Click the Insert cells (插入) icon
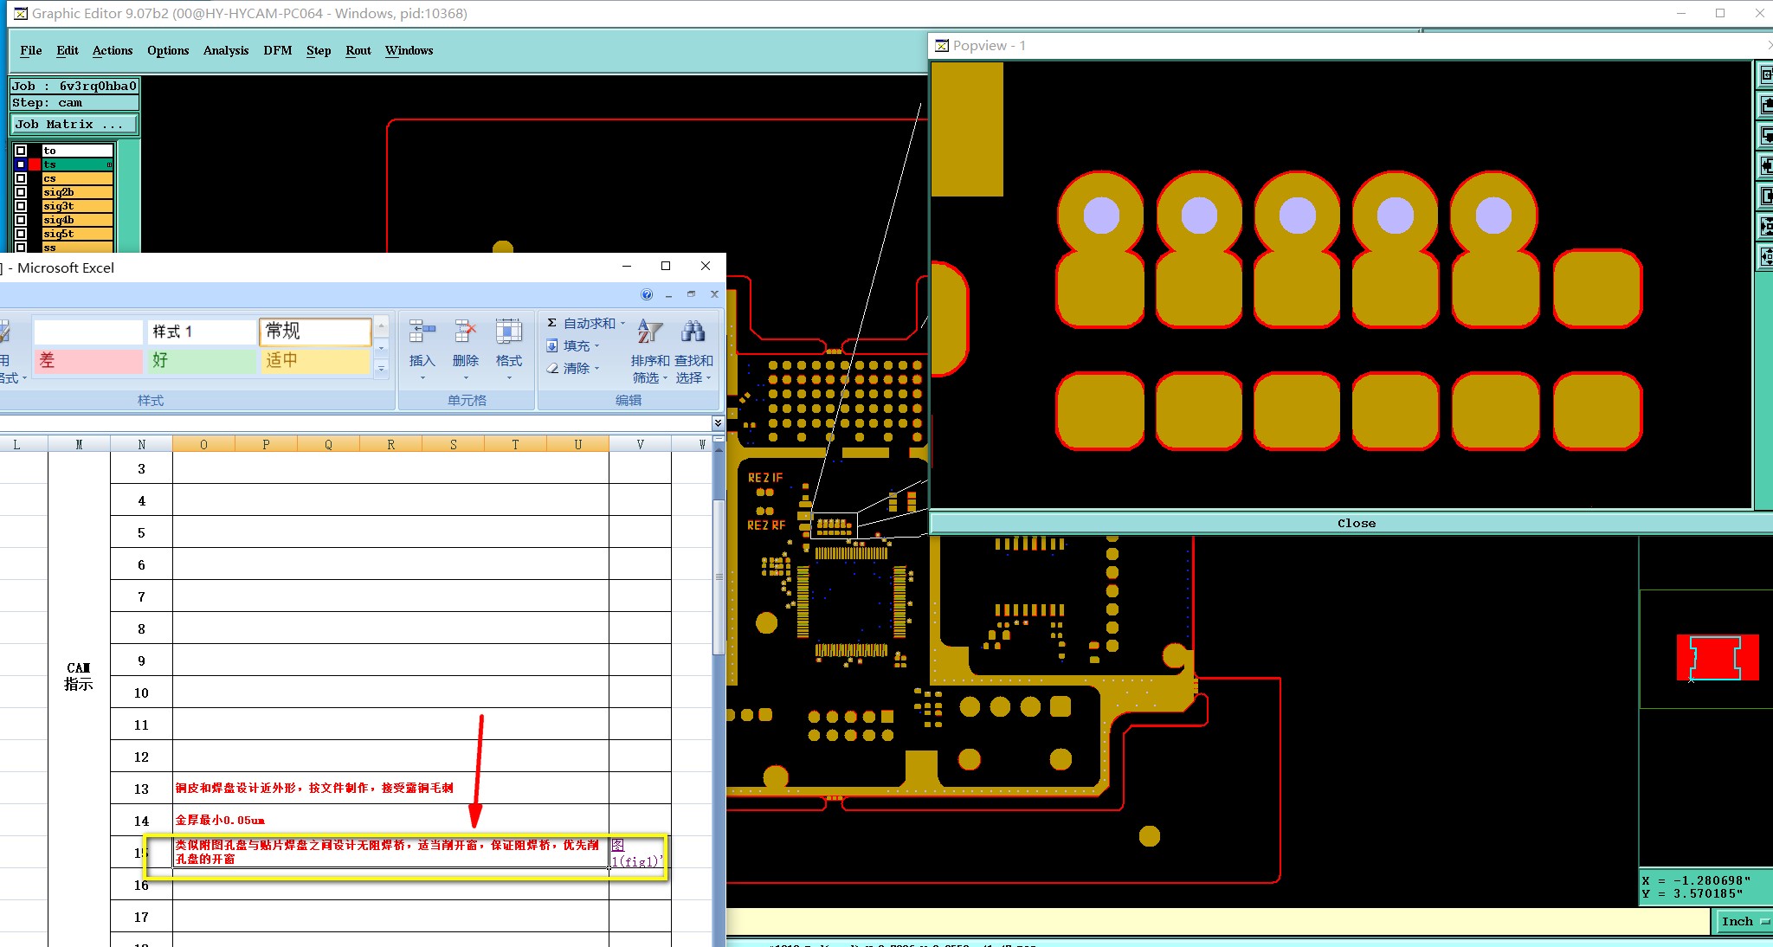Viewport: 1773px width, 947px height. point(422,332)
